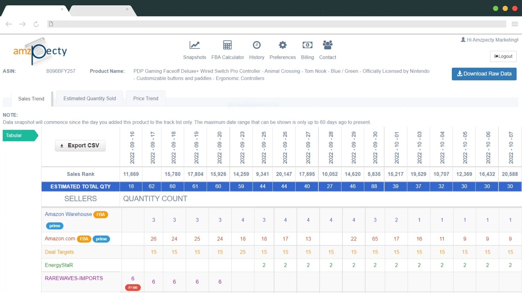Click the amzPecty logo home icon

[x=40, y=51]
